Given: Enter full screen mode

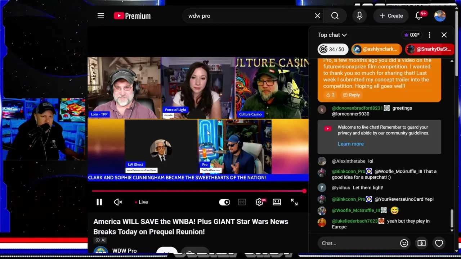Looking at the screenshot, I should pyautogui.click(x=294, y=202).
